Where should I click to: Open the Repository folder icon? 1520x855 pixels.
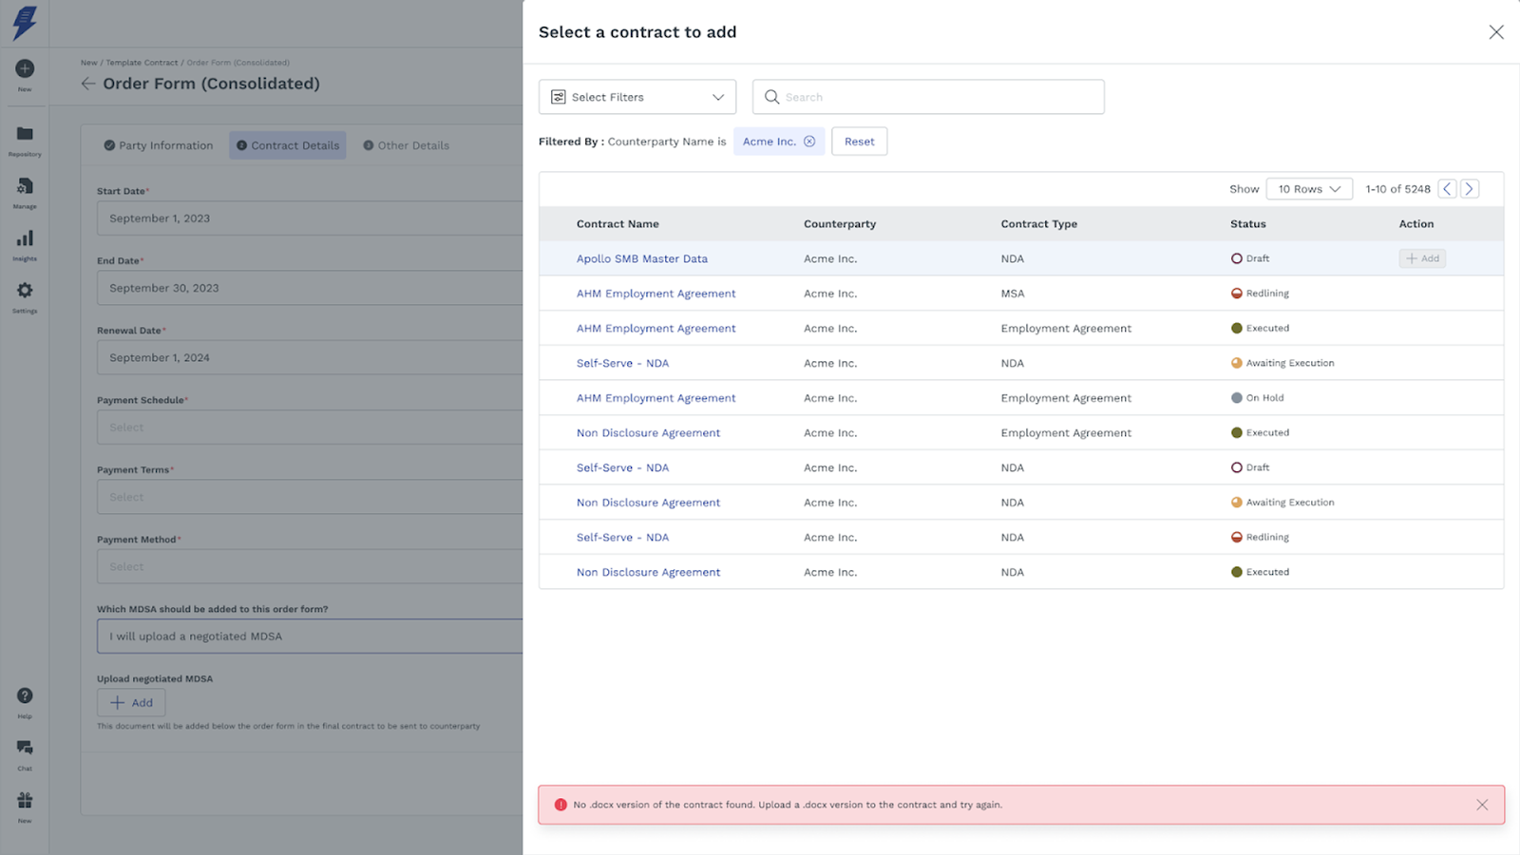click(x=25, y=134)
